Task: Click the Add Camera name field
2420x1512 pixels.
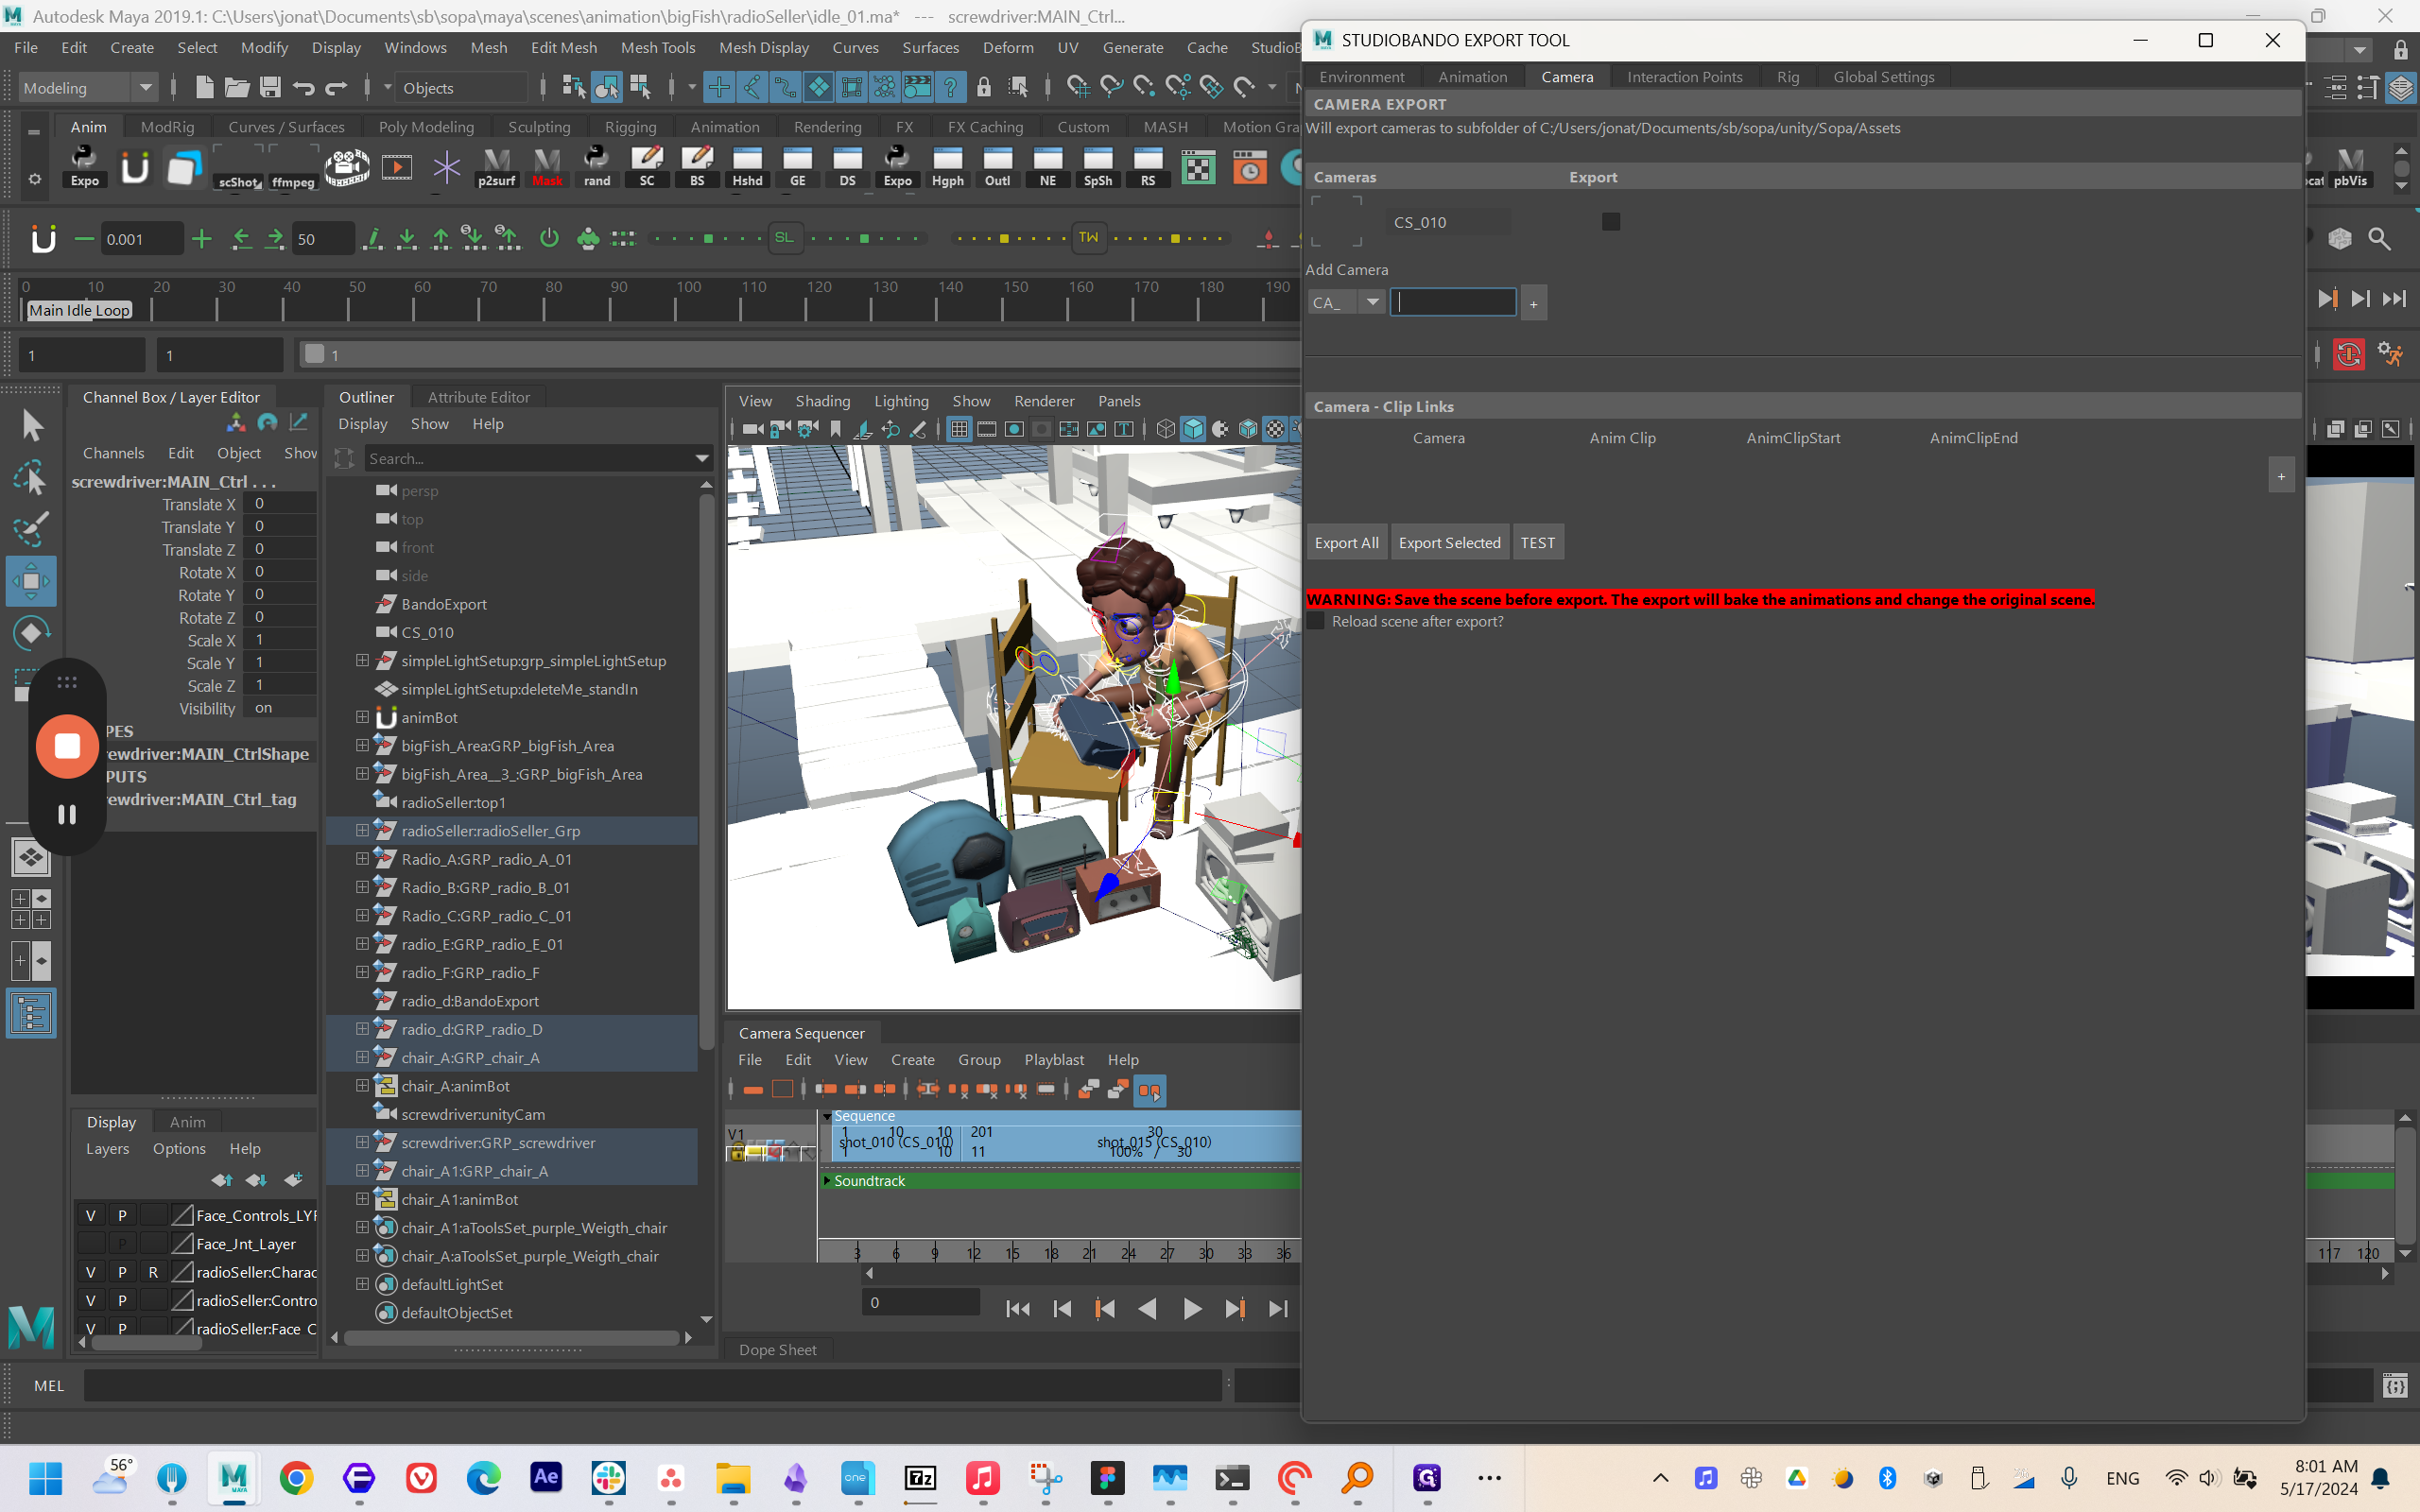Action: [x=1453, y=302]
